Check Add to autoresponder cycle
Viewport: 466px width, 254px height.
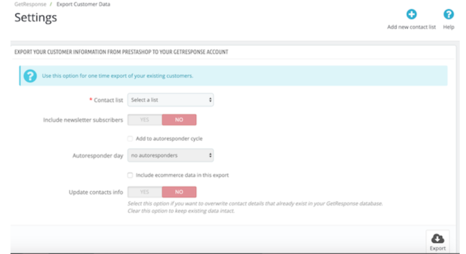tap(130, 139)
